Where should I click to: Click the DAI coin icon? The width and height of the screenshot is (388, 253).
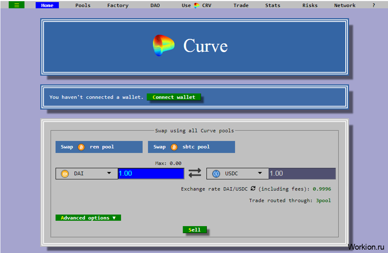coord(65,174)
